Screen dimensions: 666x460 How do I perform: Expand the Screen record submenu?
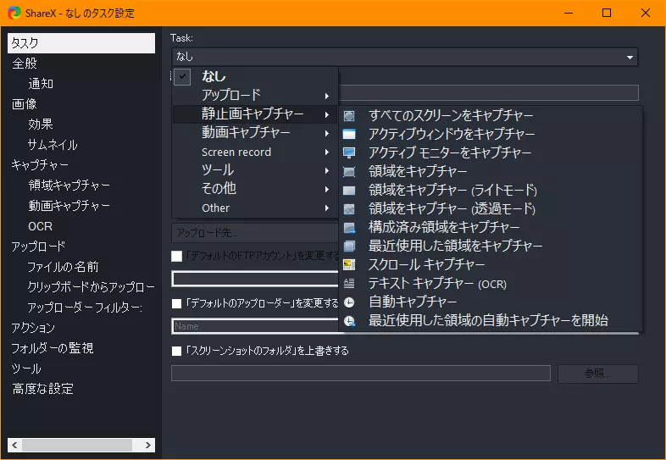point(255,152)
